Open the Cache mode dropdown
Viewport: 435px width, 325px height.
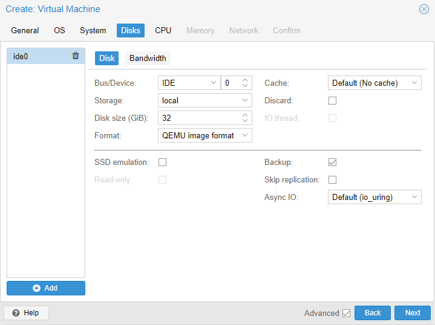pos(414,83)
